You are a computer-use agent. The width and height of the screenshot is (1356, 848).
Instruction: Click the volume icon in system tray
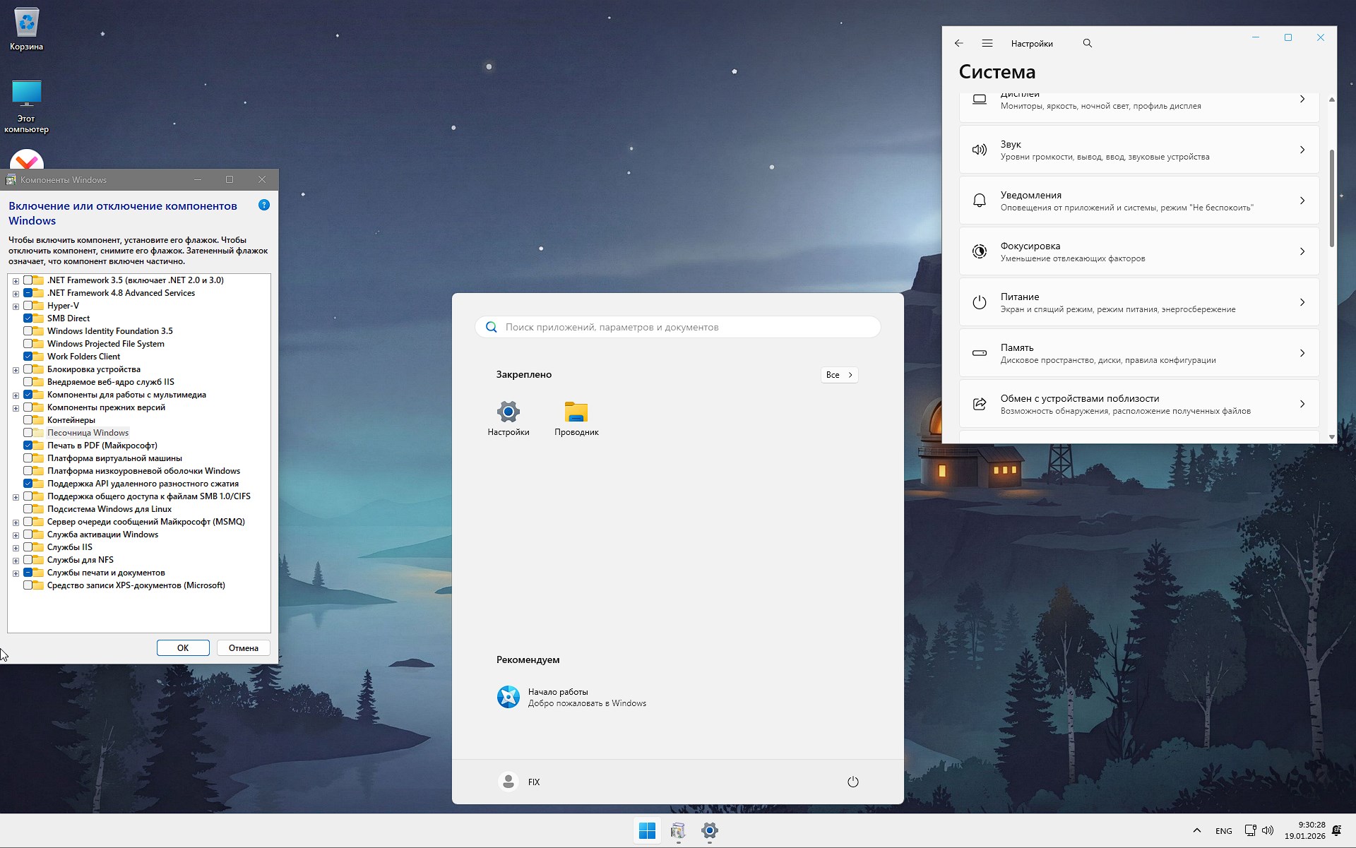[x=1268, y=830]
